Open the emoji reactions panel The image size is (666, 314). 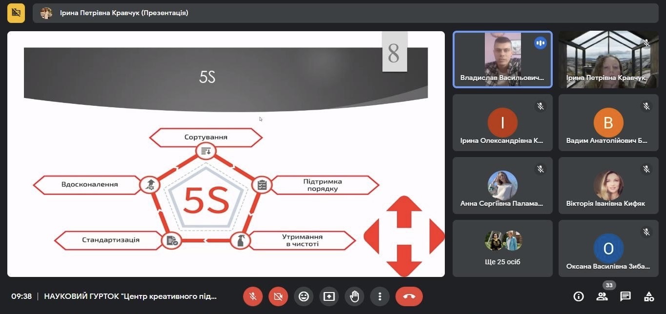pyautogui.click(x=304, y=296)
